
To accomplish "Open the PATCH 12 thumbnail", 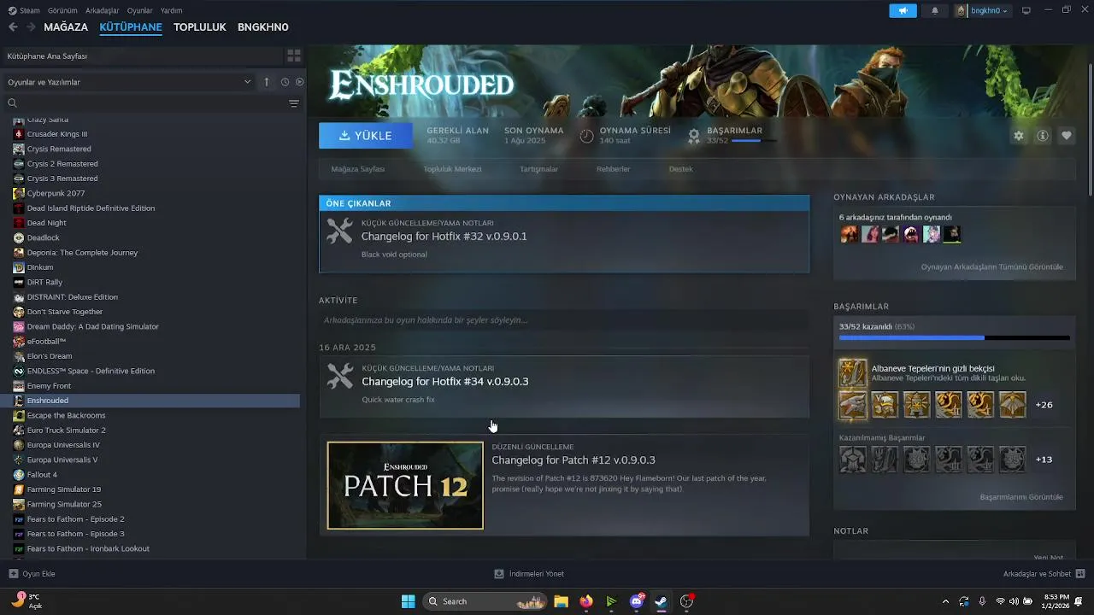I will point(405,485).
